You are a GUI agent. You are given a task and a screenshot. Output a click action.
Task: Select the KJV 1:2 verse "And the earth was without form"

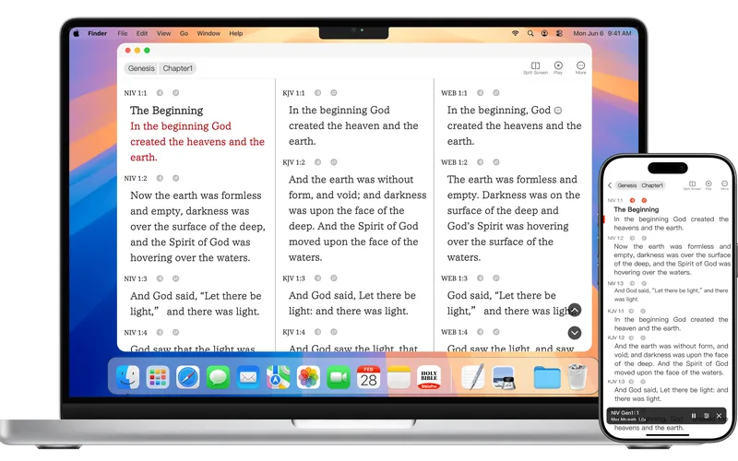[357, 219]
